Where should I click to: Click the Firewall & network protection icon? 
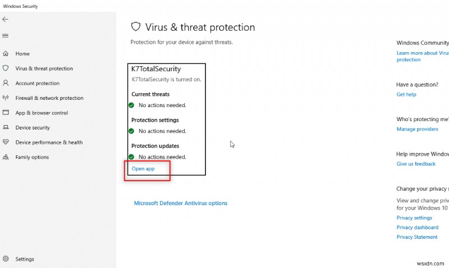[6, 98]
